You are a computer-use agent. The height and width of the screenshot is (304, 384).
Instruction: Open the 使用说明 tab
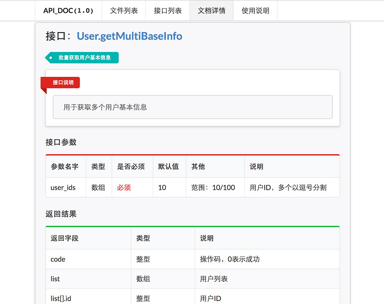click(255, 11)
